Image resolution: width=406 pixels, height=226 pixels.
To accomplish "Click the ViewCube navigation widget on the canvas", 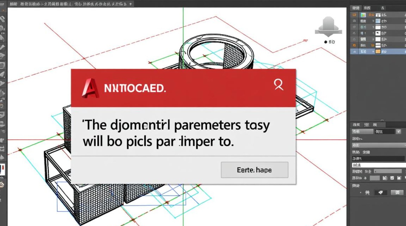I will point(328,27).
